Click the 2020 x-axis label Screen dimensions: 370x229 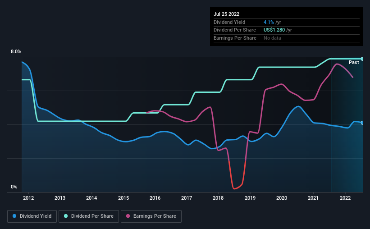[x=282, y=198]
